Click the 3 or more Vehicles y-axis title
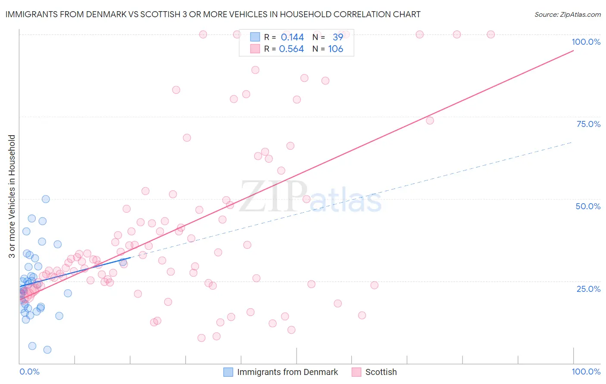The image size is (606, 384). pyautogui.click(x=12, y=197)
